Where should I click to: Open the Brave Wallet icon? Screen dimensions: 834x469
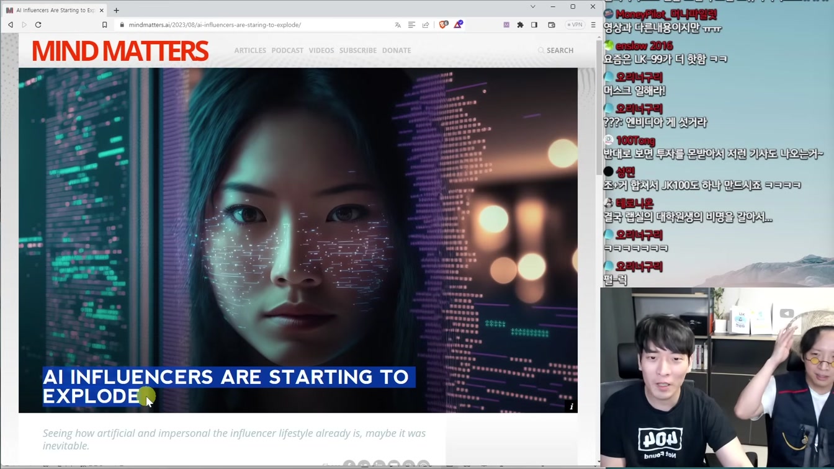click(x=552, y=25)
